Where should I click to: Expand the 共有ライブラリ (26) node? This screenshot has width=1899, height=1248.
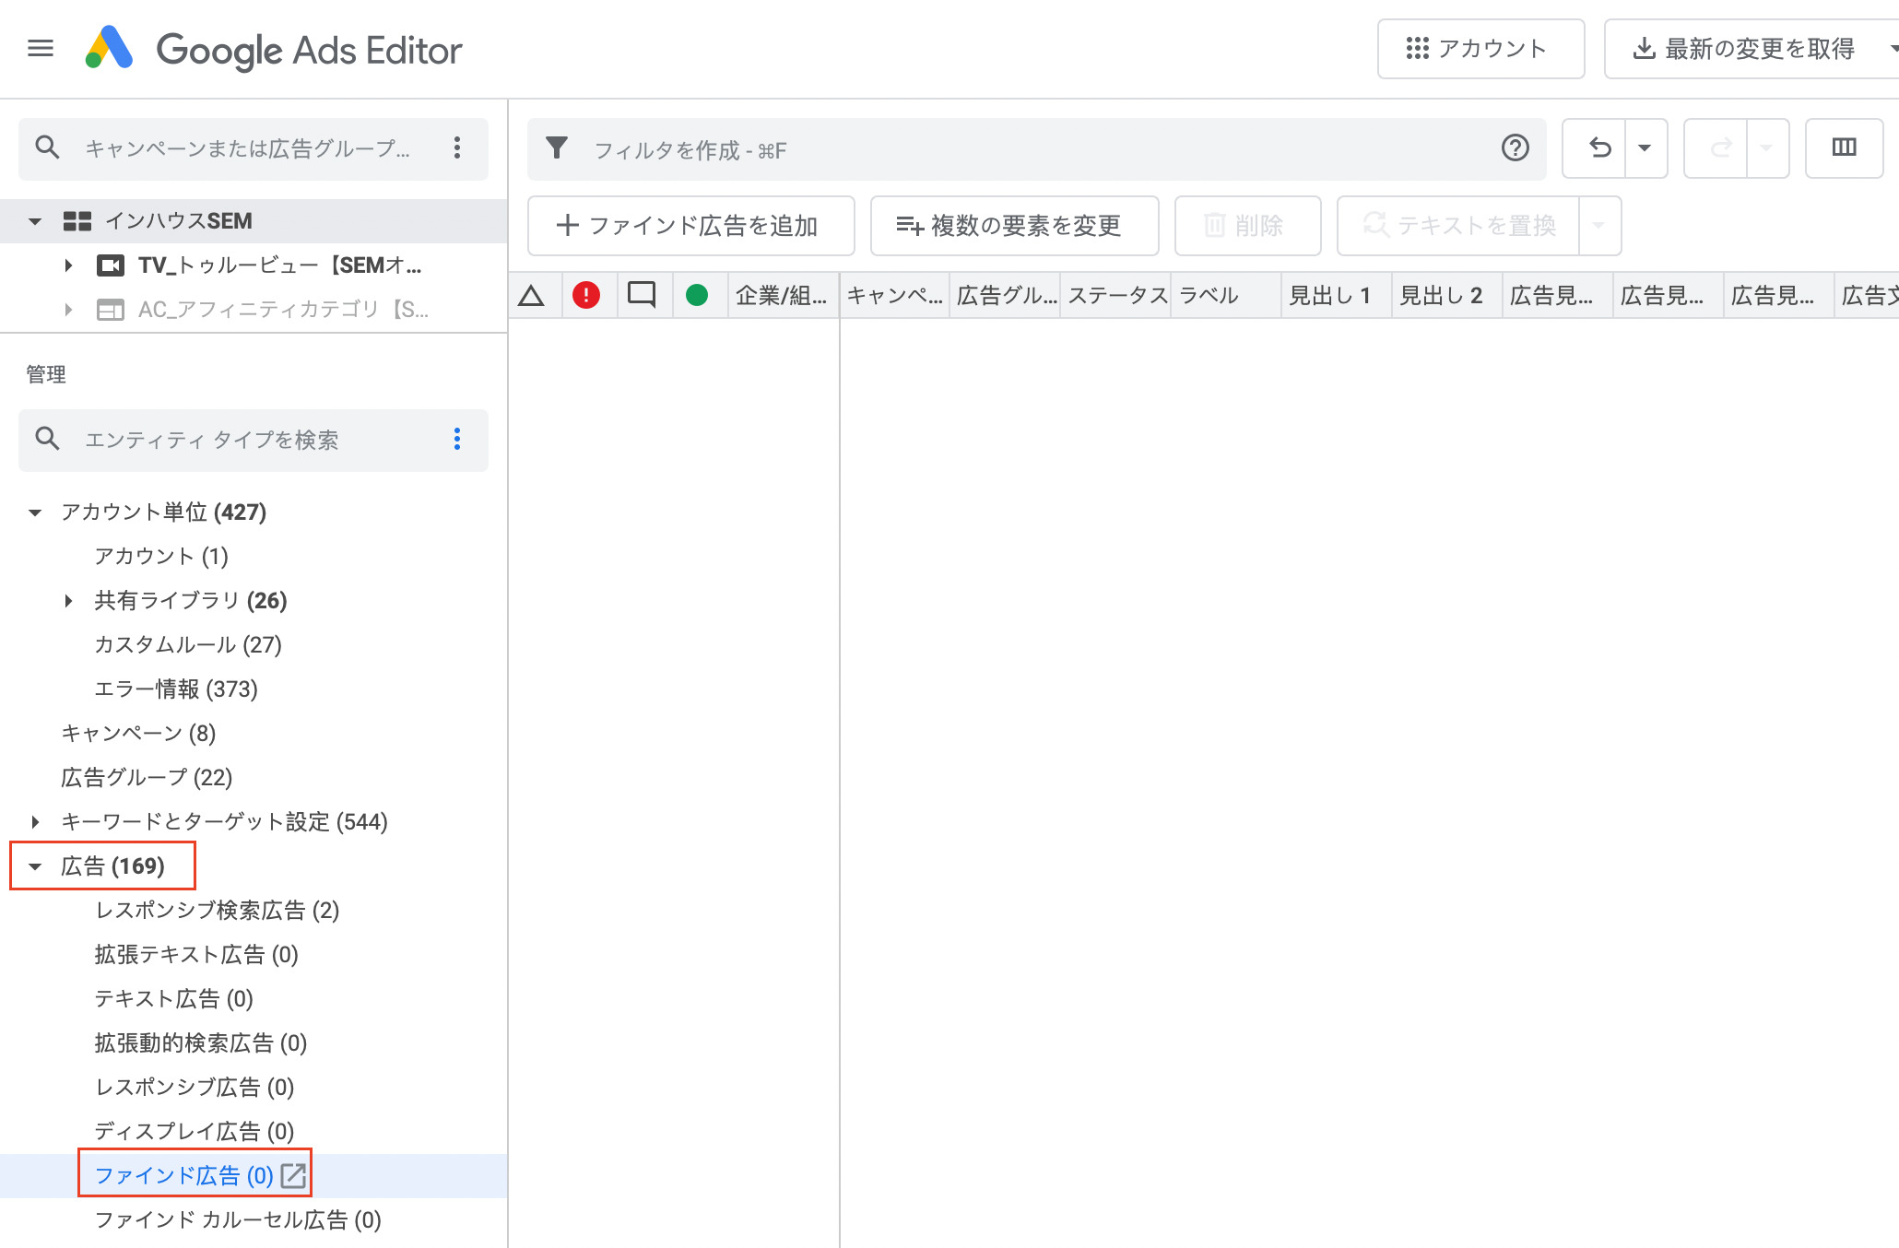pyautogui.click(x=68, y=601)
